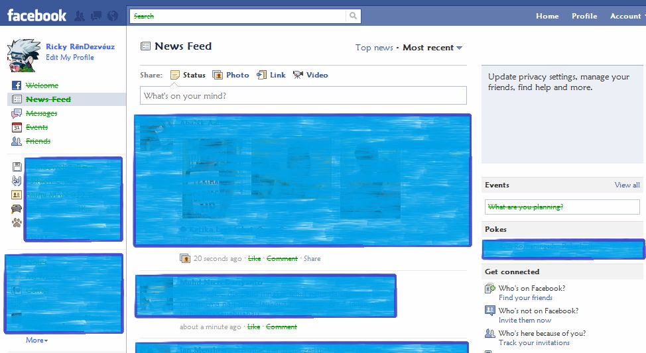Open the messages icon in top bar
The image size is (646, 353).
96,16
